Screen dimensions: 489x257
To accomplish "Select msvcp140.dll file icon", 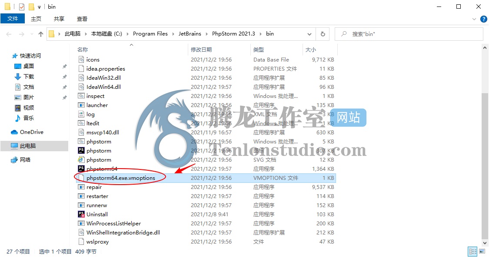I will coord(81,132).
